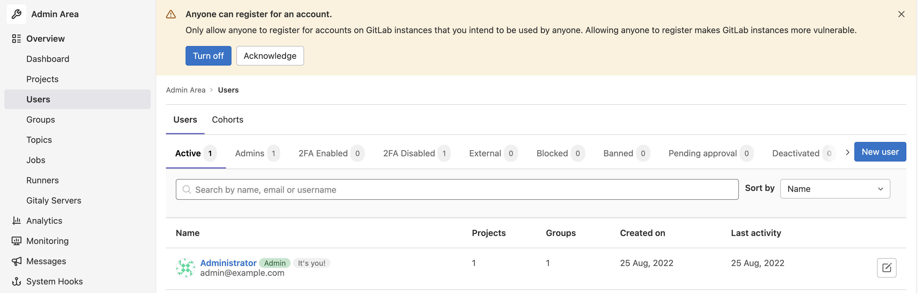The image size is (918, 293).
Task: Click the Name column header
Action: tap(187, 233)
